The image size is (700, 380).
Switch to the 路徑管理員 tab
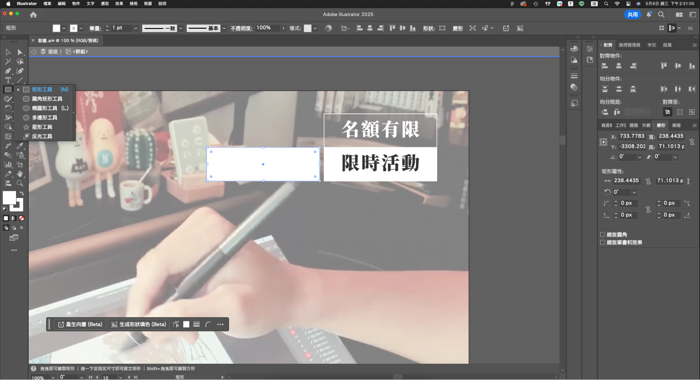coord(629,45)
